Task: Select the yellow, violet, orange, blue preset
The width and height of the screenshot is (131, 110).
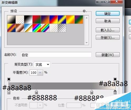Action: coord(11,28)
